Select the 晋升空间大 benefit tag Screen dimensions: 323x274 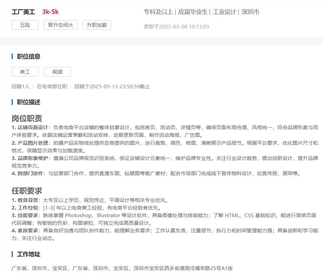[x=61, y=25]
